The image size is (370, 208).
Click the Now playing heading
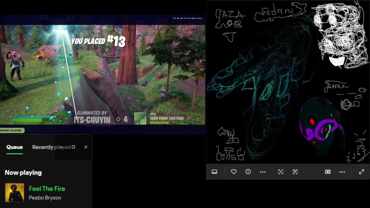pyautogui.click(x=23, y=172)
